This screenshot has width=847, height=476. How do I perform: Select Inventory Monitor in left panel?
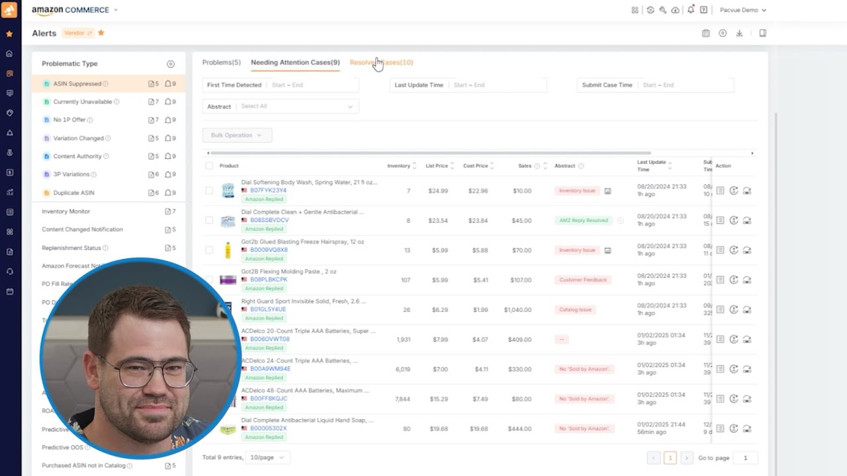(x=109, y=212)
